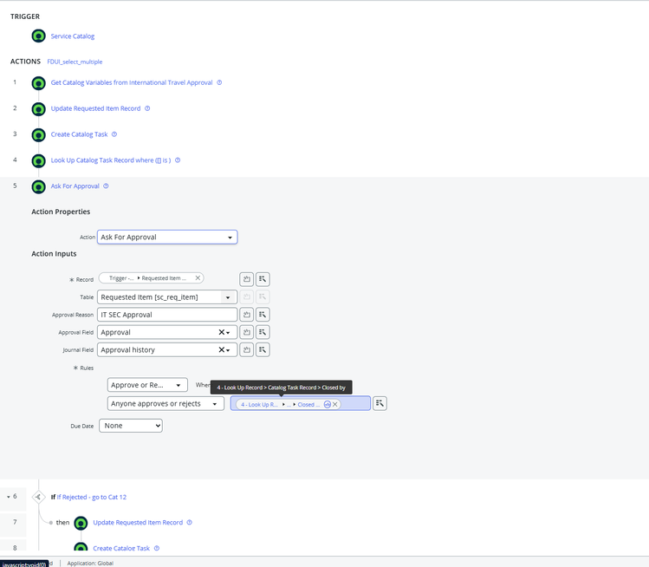Open the Due Date None dropdown

click(x=131, y=426)
